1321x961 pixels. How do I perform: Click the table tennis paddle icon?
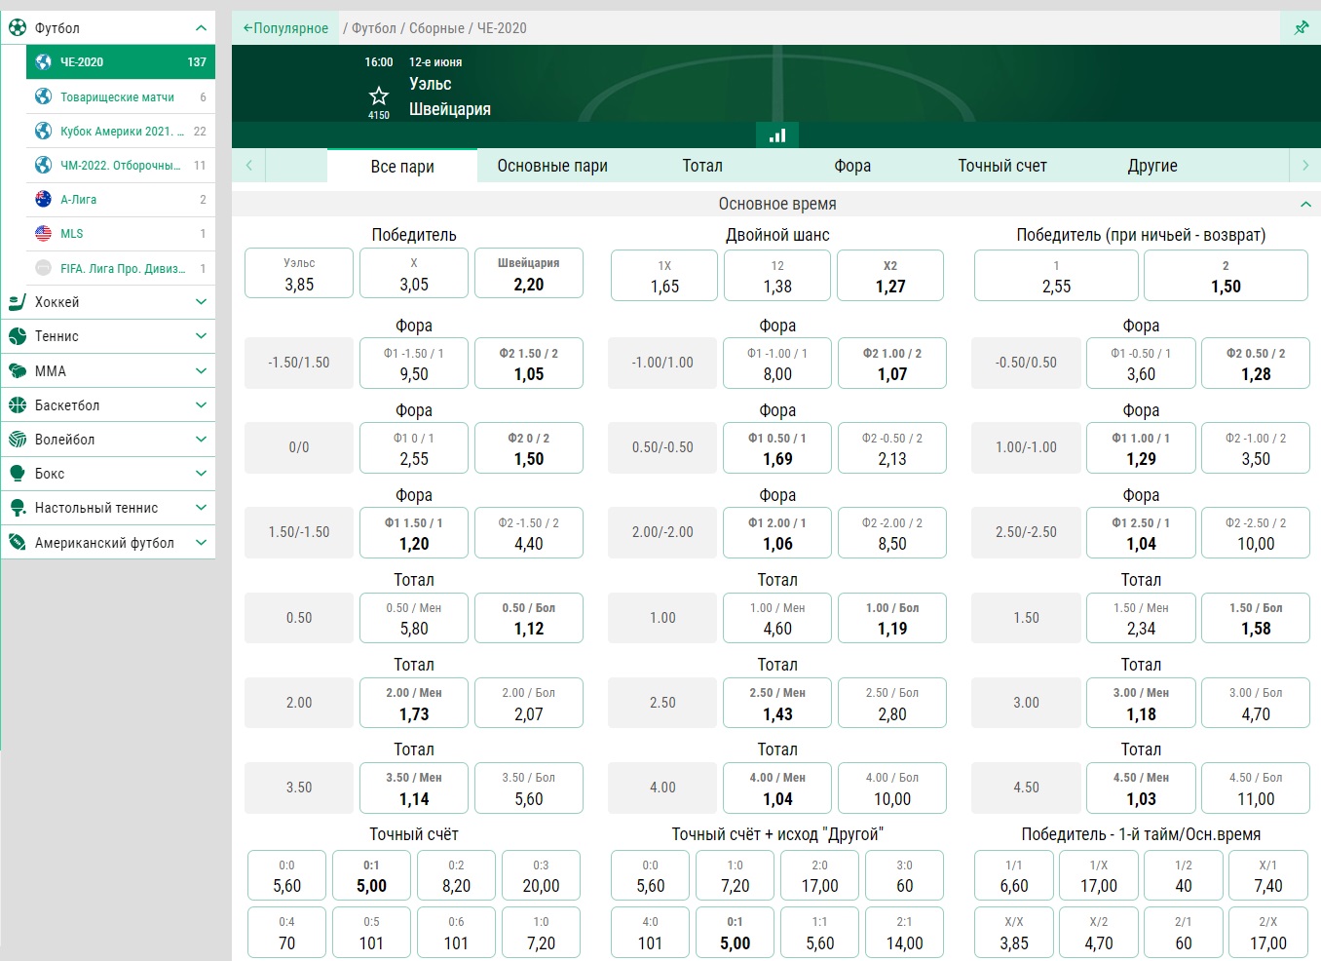[x=18, y=508]
